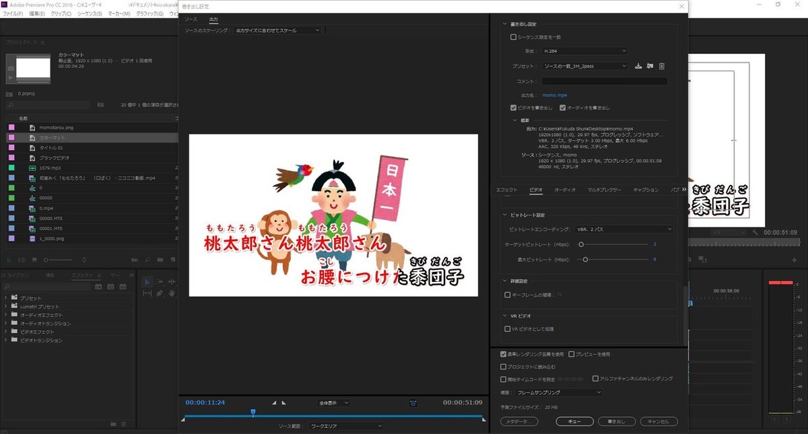Switch to the オーディオ export tab
Viewport: 808px width, 434px height.
point(564,190)
